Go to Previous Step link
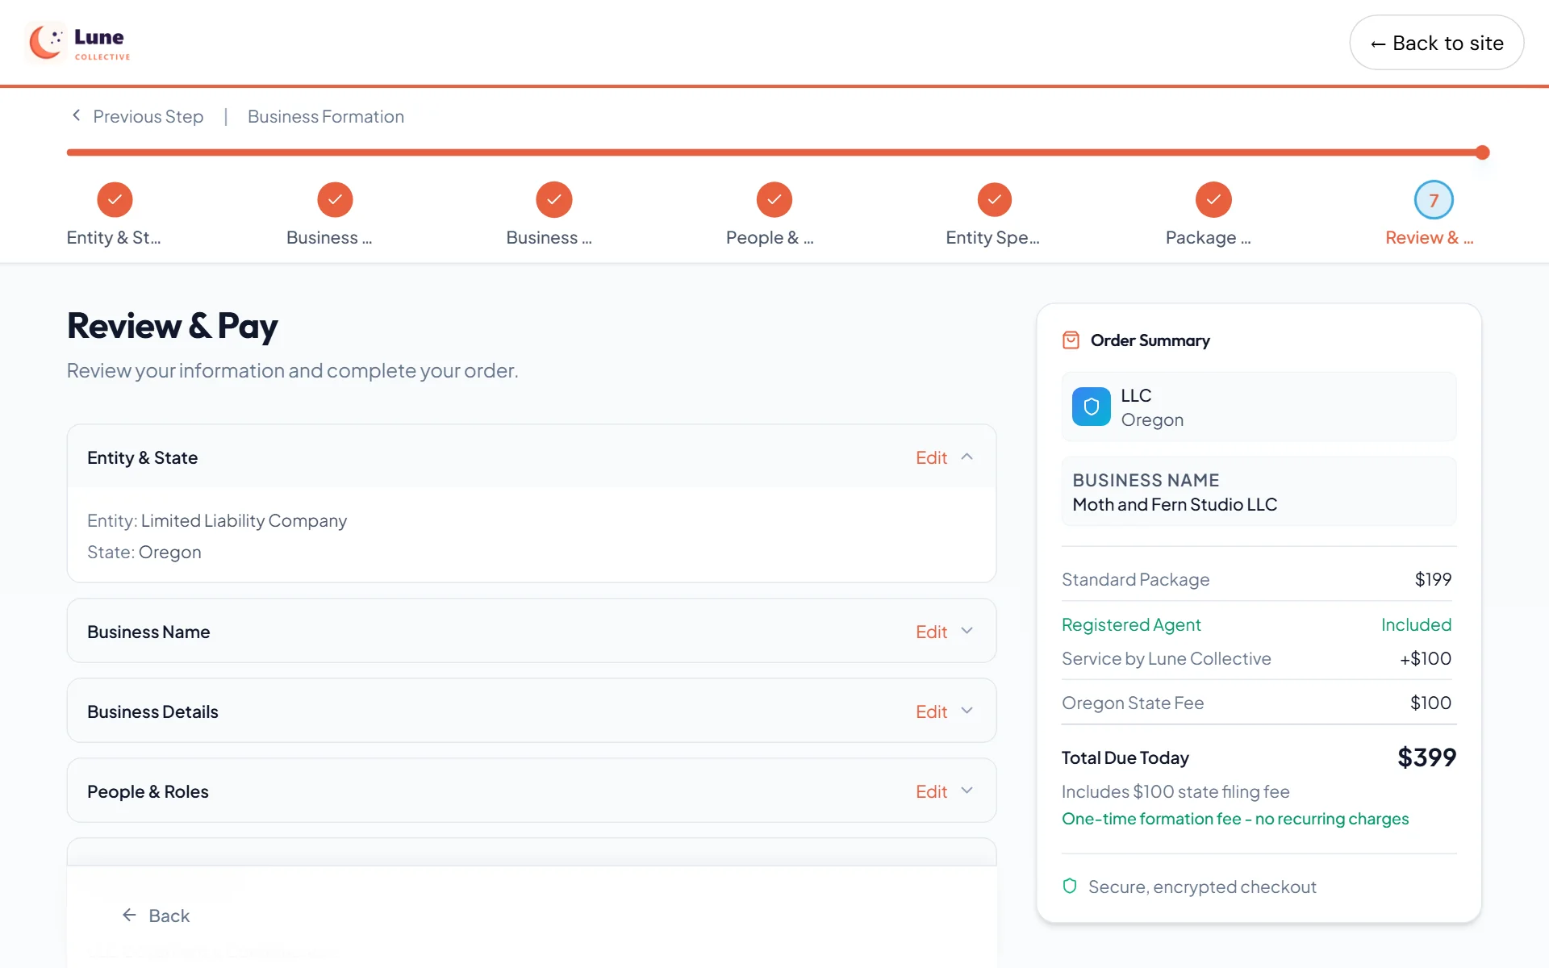This screenshot has height=968, width=1549. [x=137, y=116]
